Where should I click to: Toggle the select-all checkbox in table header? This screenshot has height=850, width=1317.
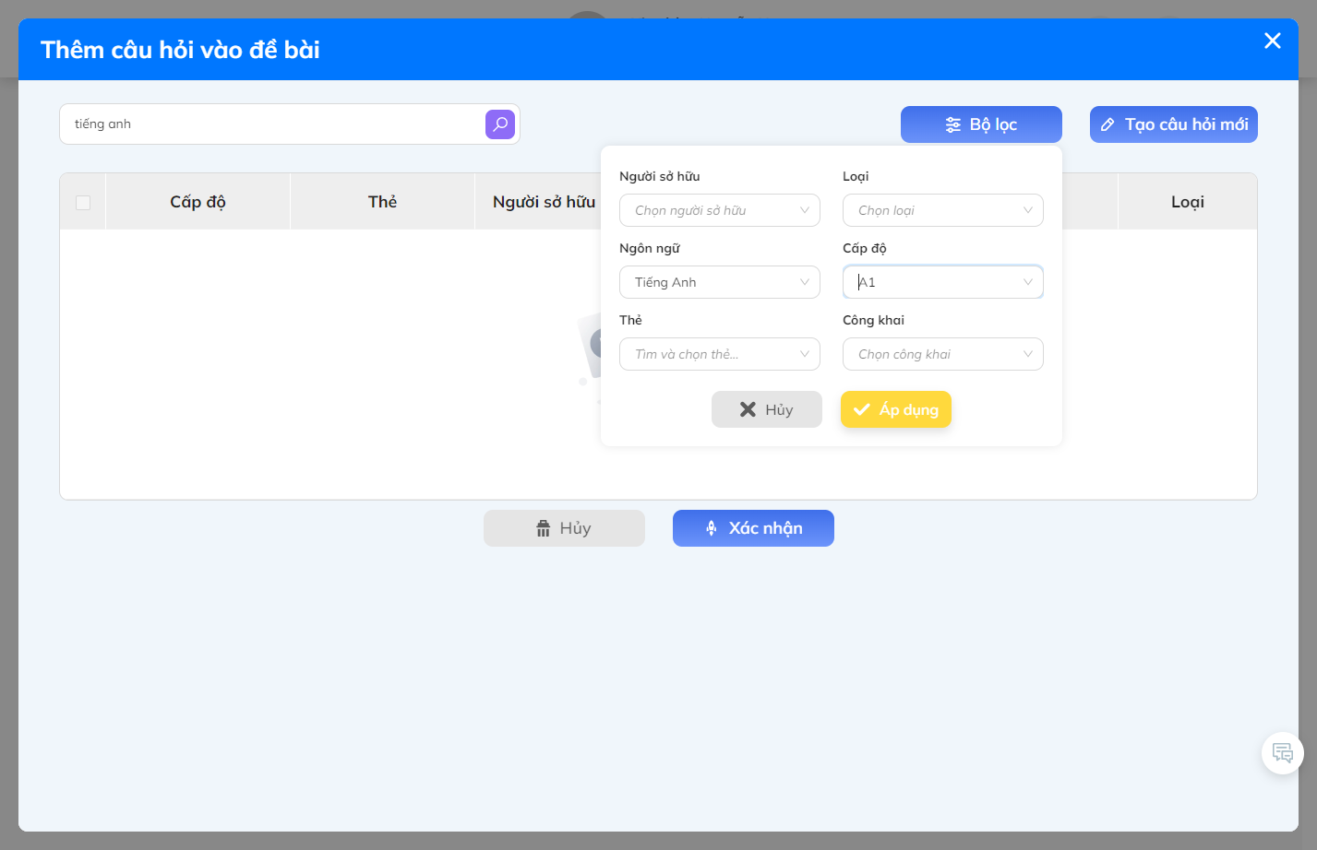coord(83,202)
